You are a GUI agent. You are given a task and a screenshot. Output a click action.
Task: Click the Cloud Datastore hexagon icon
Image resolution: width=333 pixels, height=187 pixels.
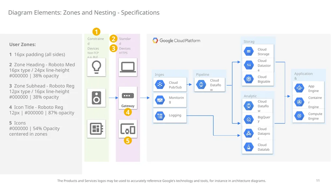249,65
